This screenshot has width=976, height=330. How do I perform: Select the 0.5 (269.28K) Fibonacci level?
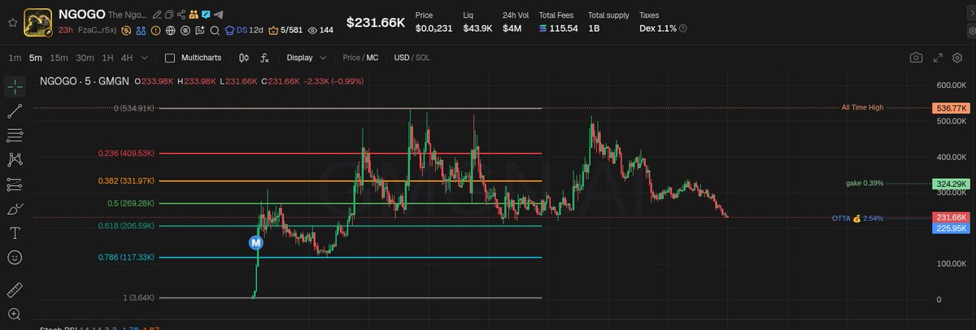(131, 203)
